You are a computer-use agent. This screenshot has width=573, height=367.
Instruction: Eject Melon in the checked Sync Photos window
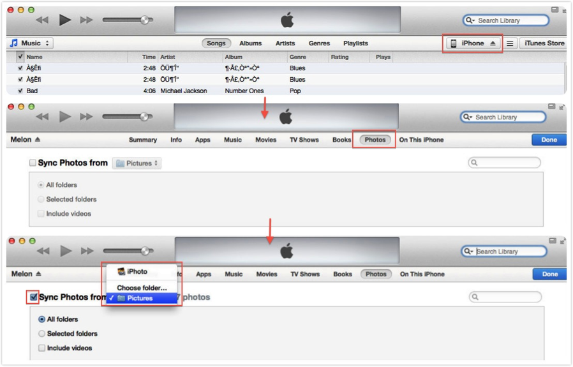[38, 274]
